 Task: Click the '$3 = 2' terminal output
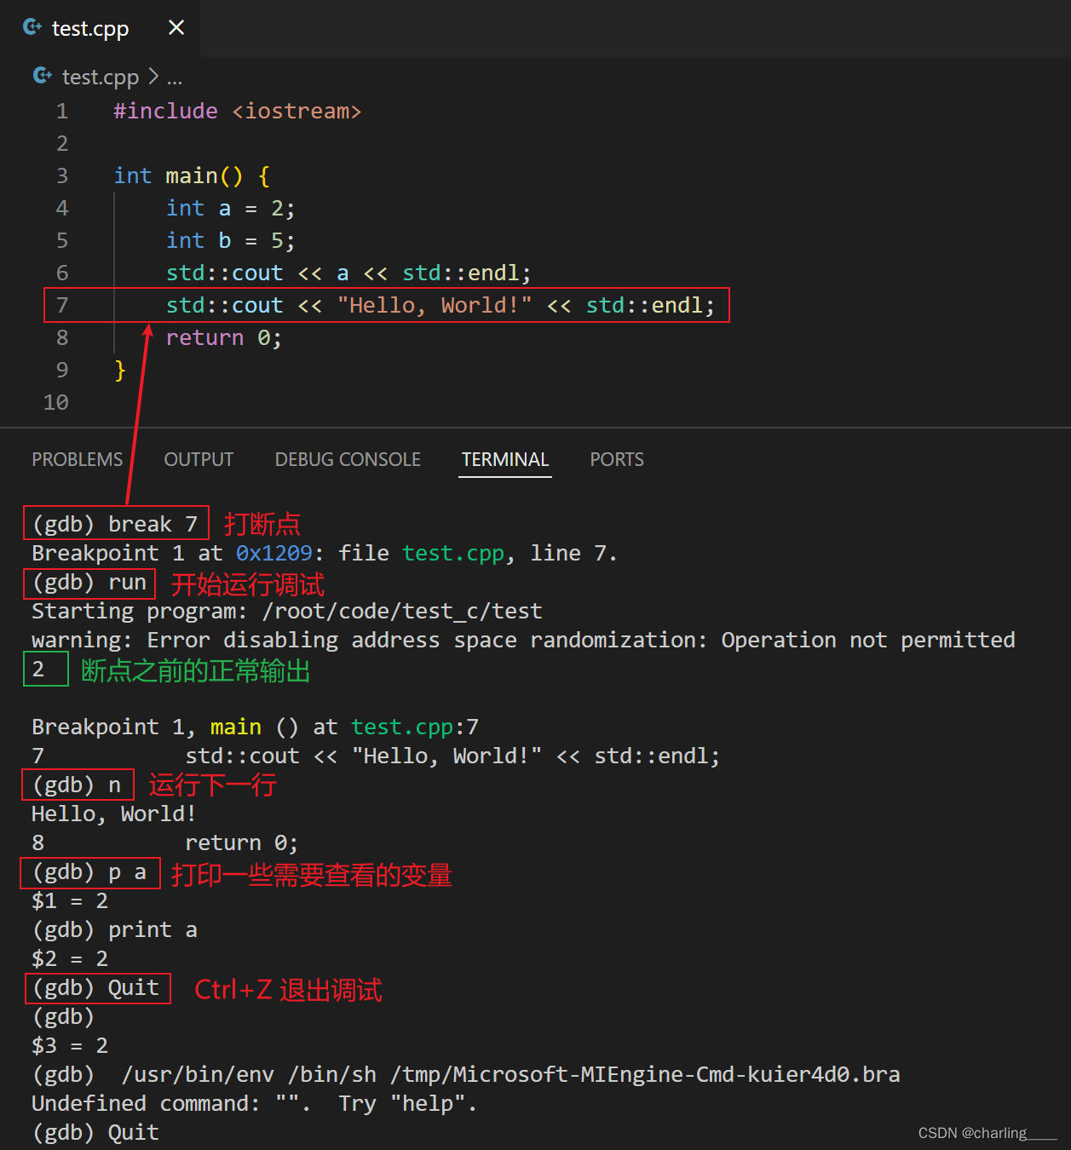pyautogui.click(x=70, y=1045)
